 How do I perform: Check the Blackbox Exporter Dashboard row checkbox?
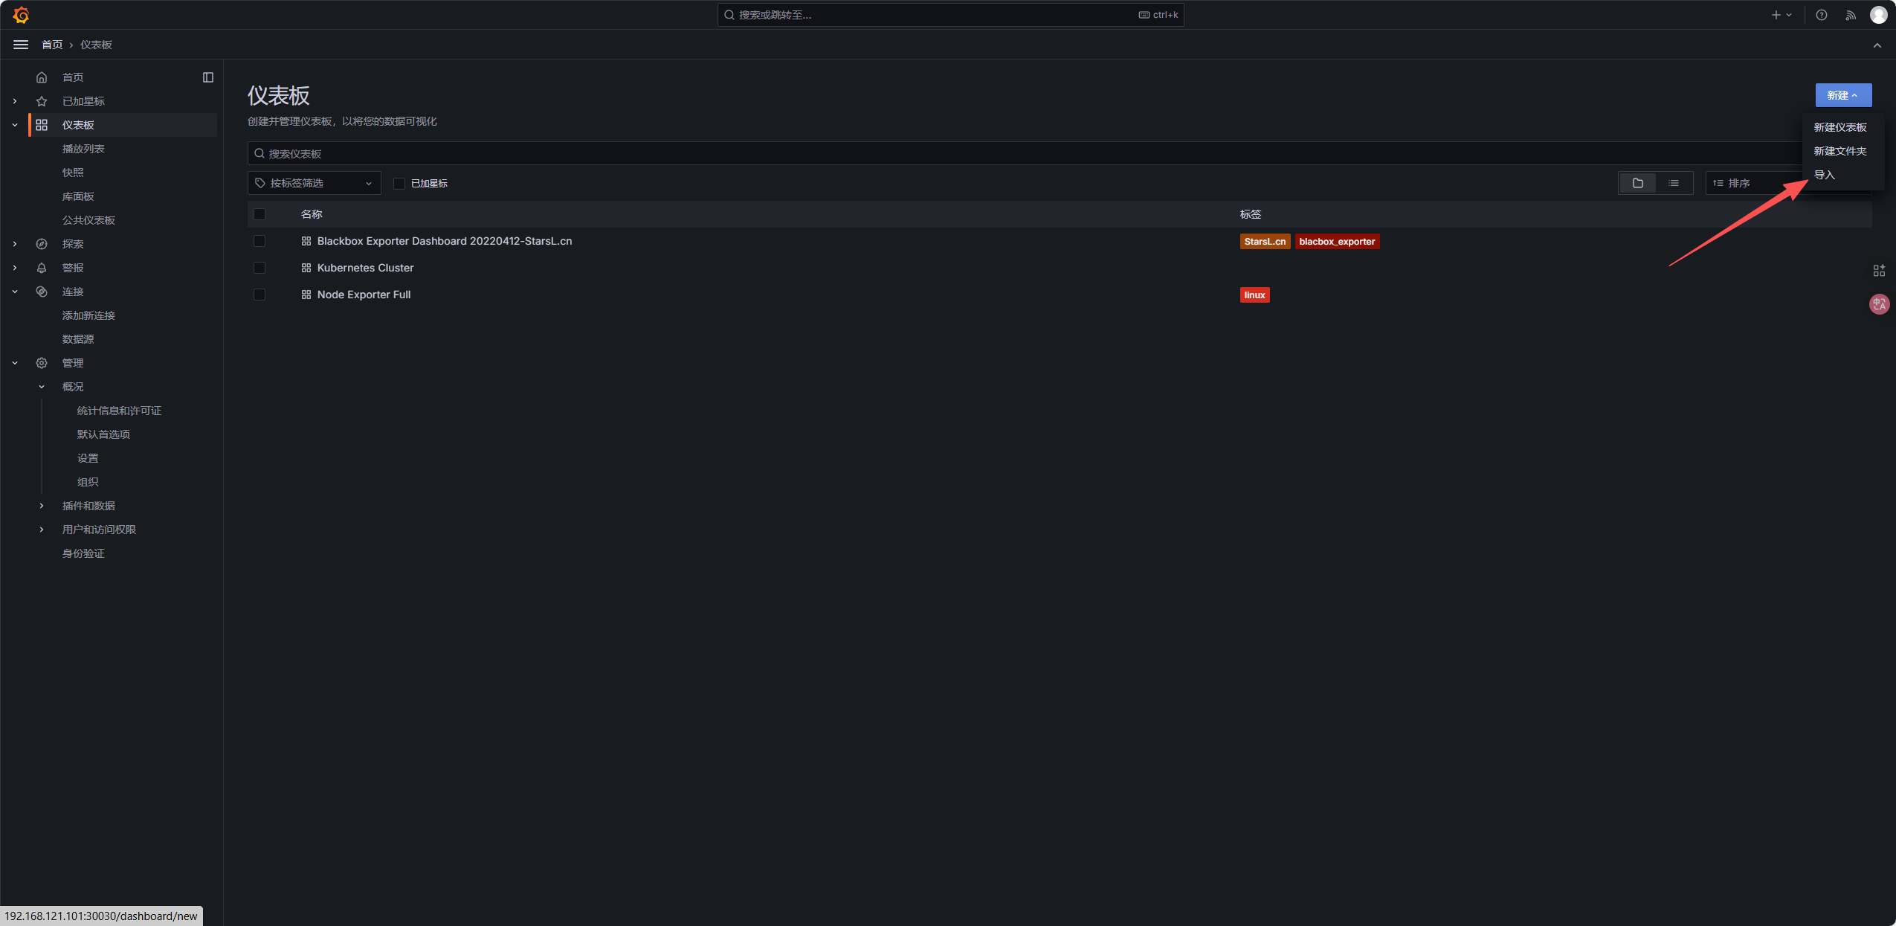[x=259, y=241]
